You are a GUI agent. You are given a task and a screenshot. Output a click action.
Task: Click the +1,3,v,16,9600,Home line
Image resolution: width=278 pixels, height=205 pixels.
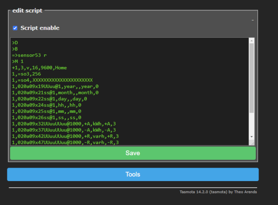point(40,68)
